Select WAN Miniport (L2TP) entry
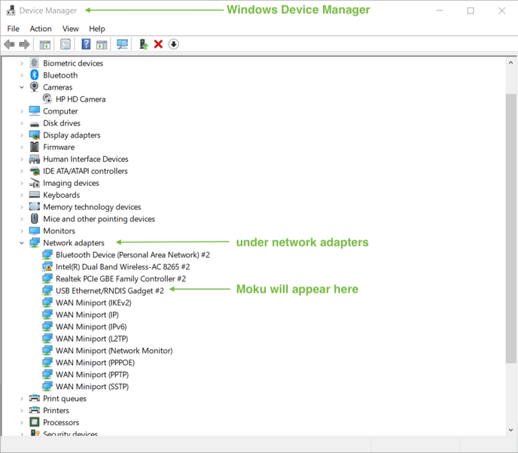This screenshot has width=518, height=453. click(x=92, y=339)
